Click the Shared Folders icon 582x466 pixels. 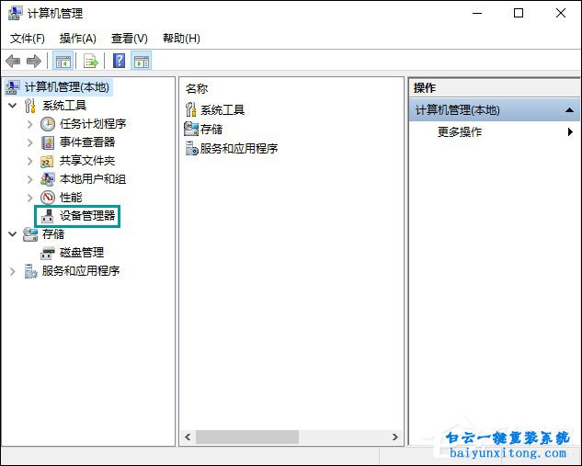click(x=47, y=161)
